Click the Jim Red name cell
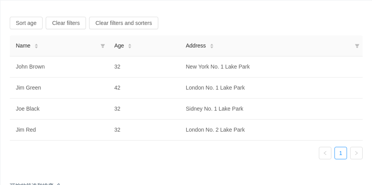 click(26, 130)
